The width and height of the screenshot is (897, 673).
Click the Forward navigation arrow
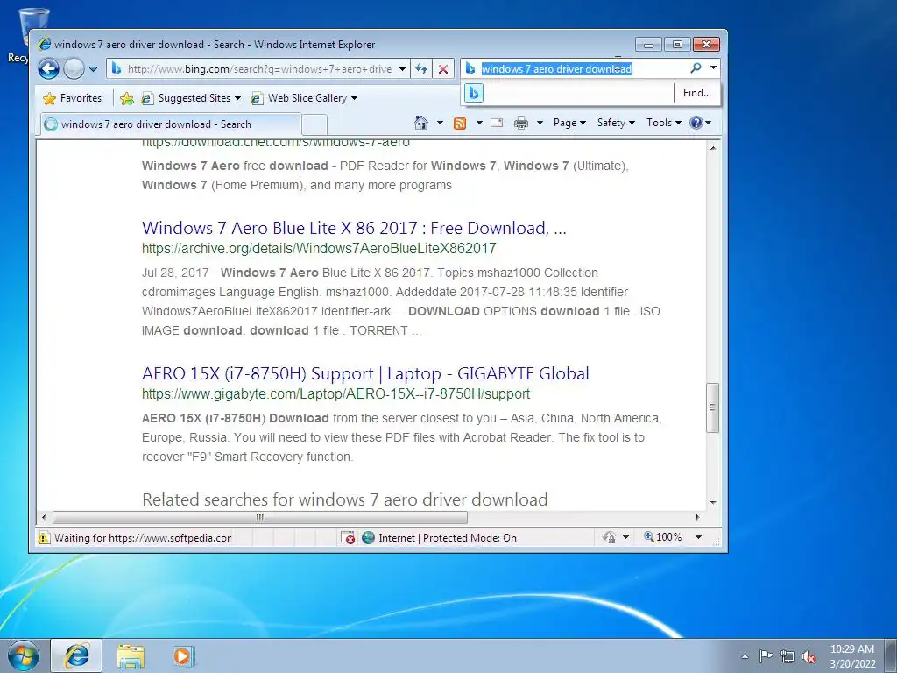[74, 69]
